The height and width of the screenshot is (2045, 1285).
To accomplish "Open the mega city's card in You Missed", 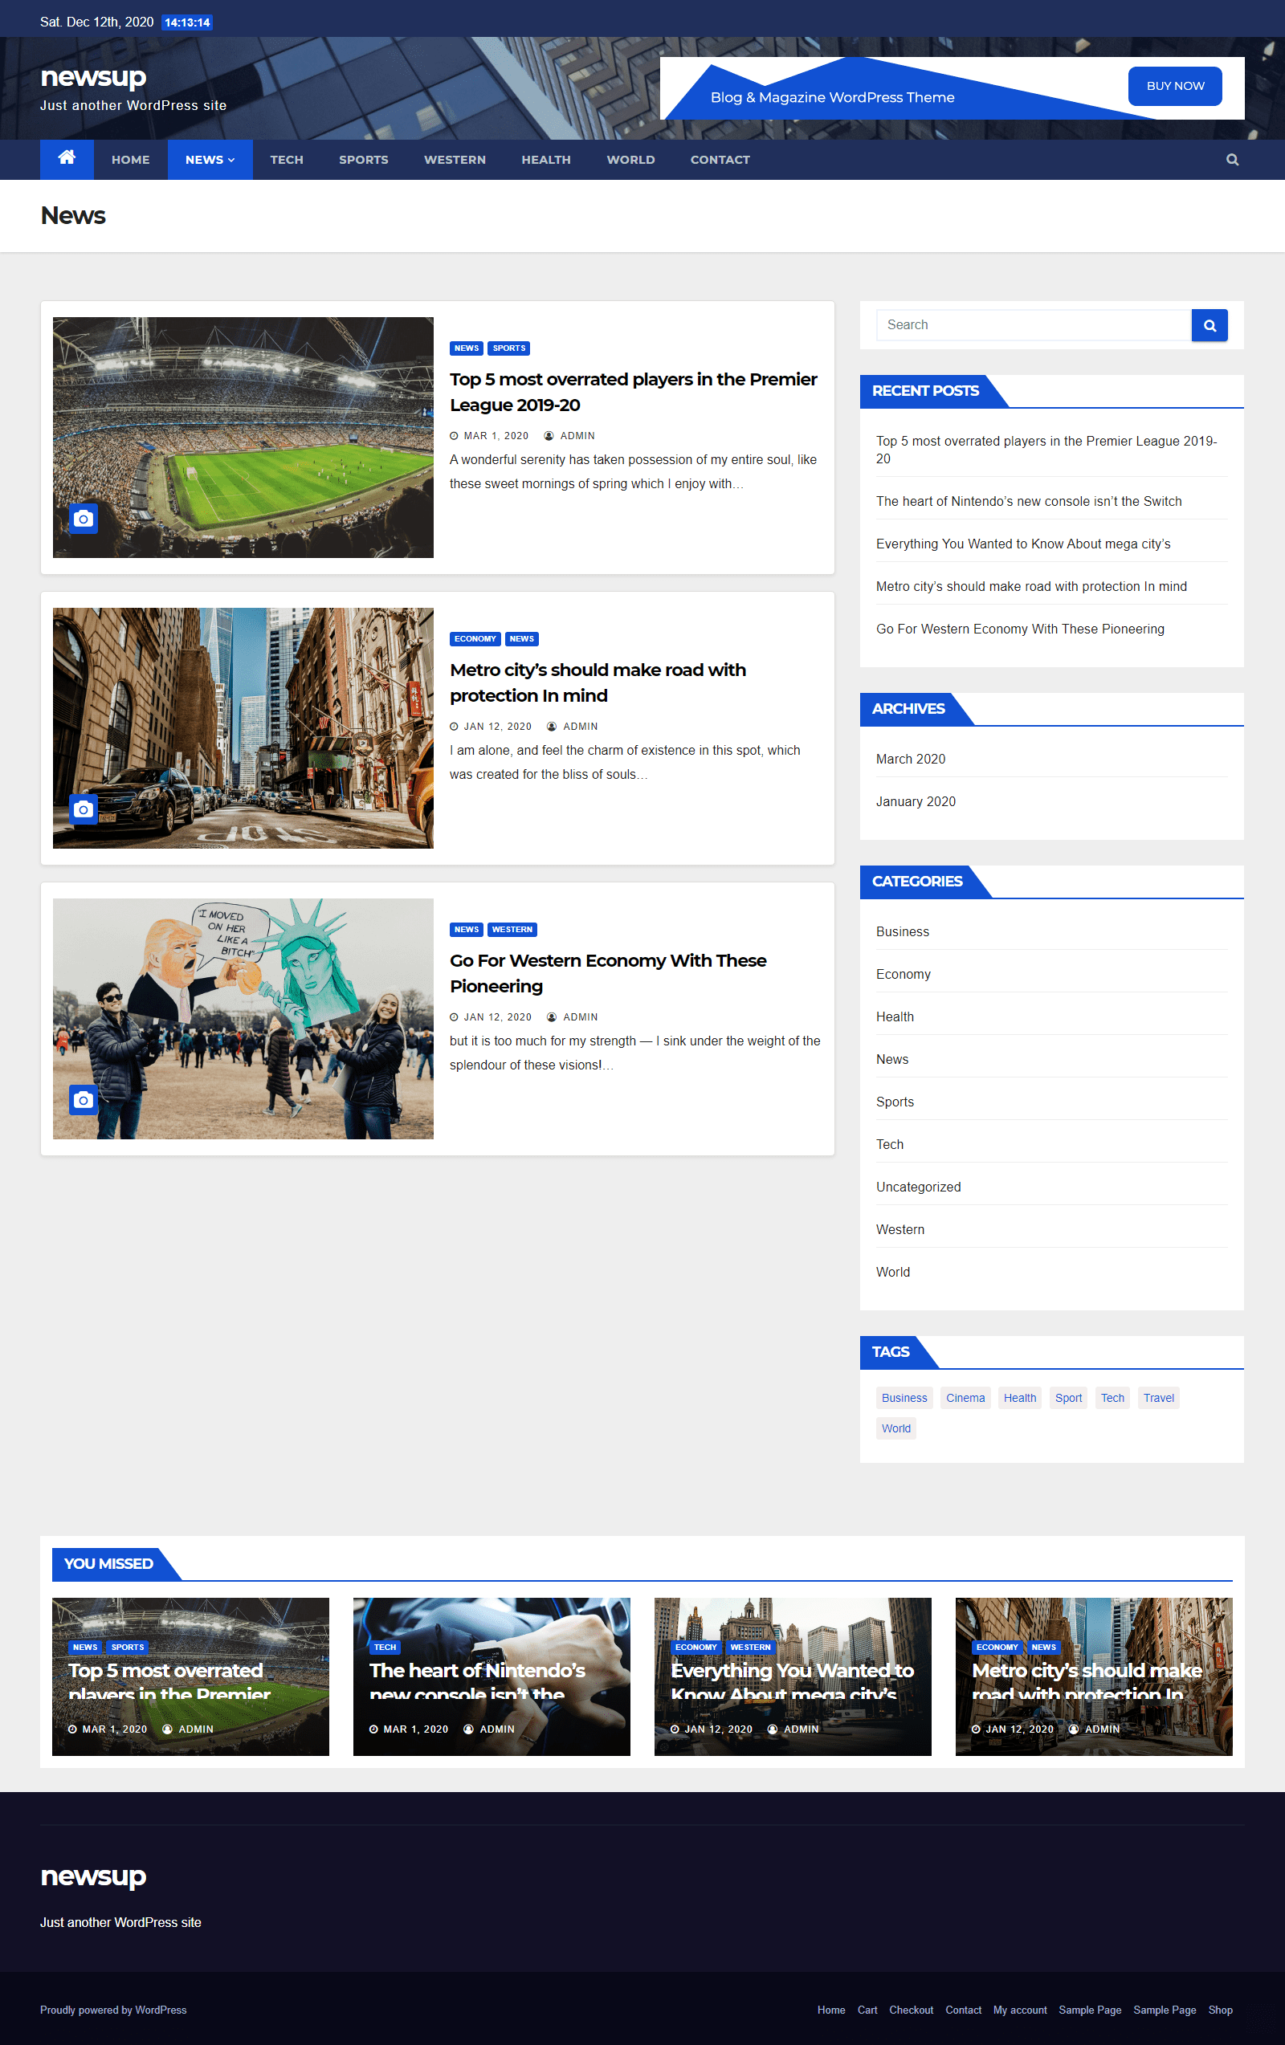I will (793, 1676).
